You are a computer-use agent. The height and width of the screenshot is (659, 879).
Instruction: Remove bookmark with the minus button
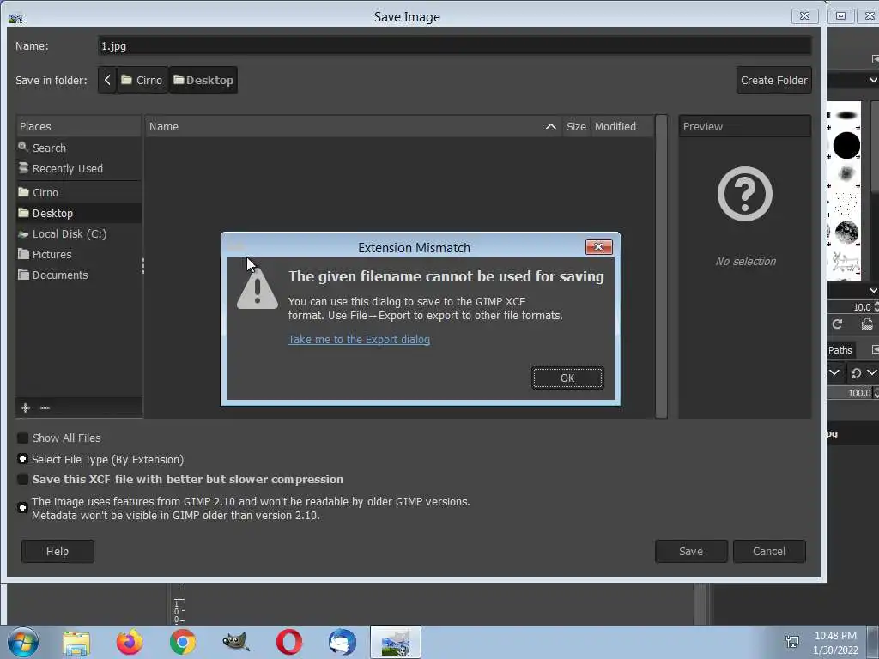point(45,408)
